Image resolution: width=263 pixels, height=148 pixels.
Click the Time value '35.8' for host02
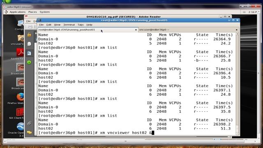[x=226, y=111]
